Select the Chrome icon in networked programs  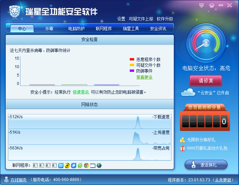[86, 166]
